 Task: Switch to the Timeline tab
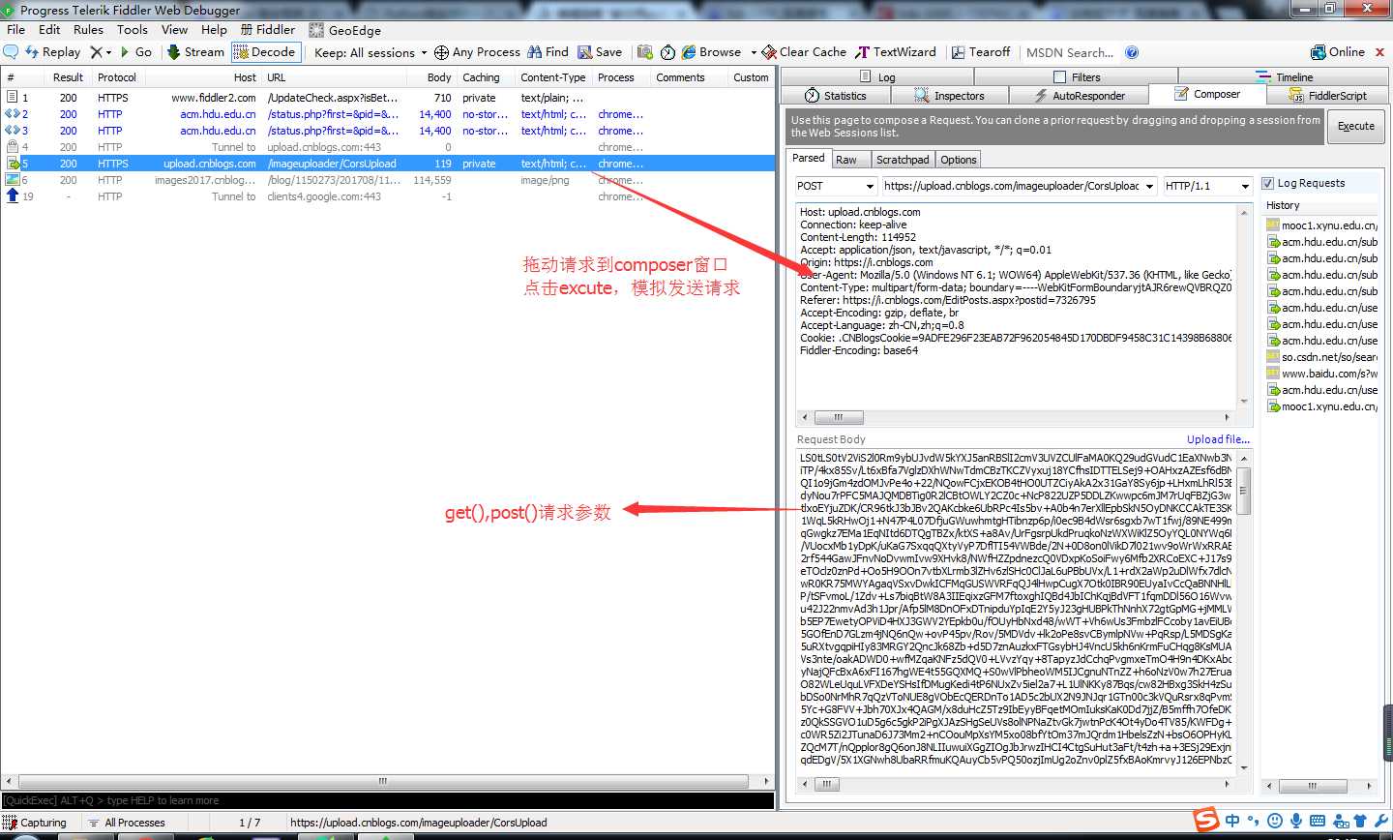pos(1284,76)
